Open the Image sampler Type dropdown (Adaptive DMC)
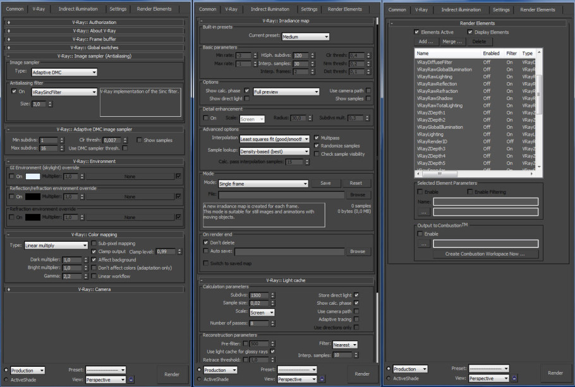This screenshot has height=387, width=575. [x=64, y=72]
